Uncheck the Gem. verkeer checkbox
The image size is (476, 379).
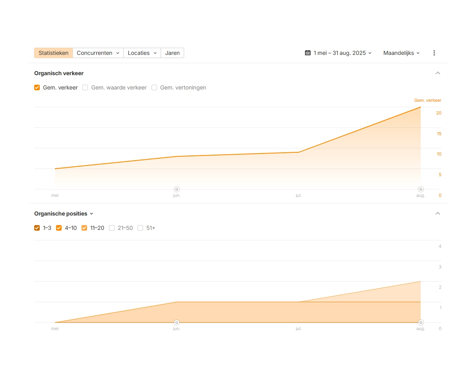(37, 87)
